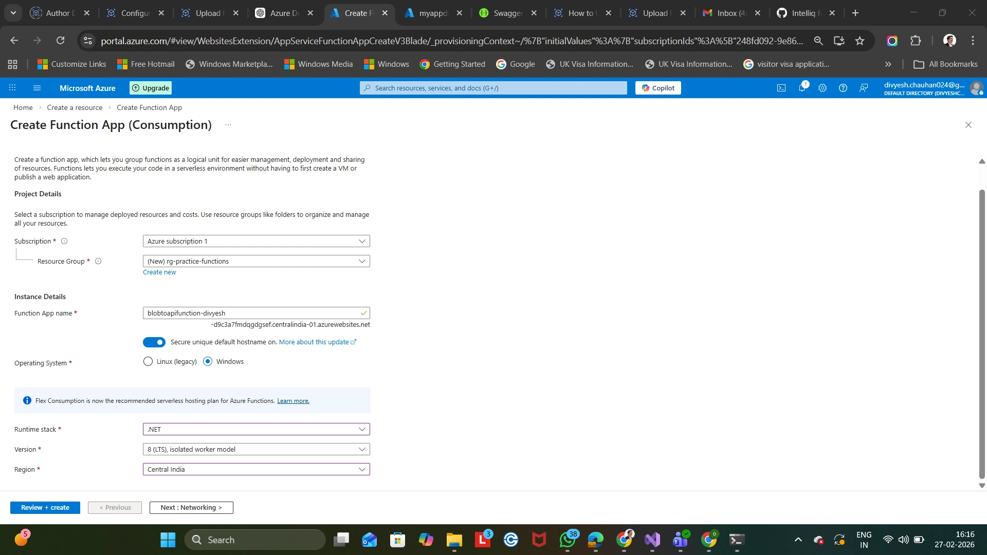
Task: Click the Resource Group info icon
Action: click(x=98, y=261)
